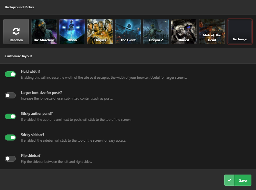
Task: Select Mob of The Dead background
Action: pos(212,31)
